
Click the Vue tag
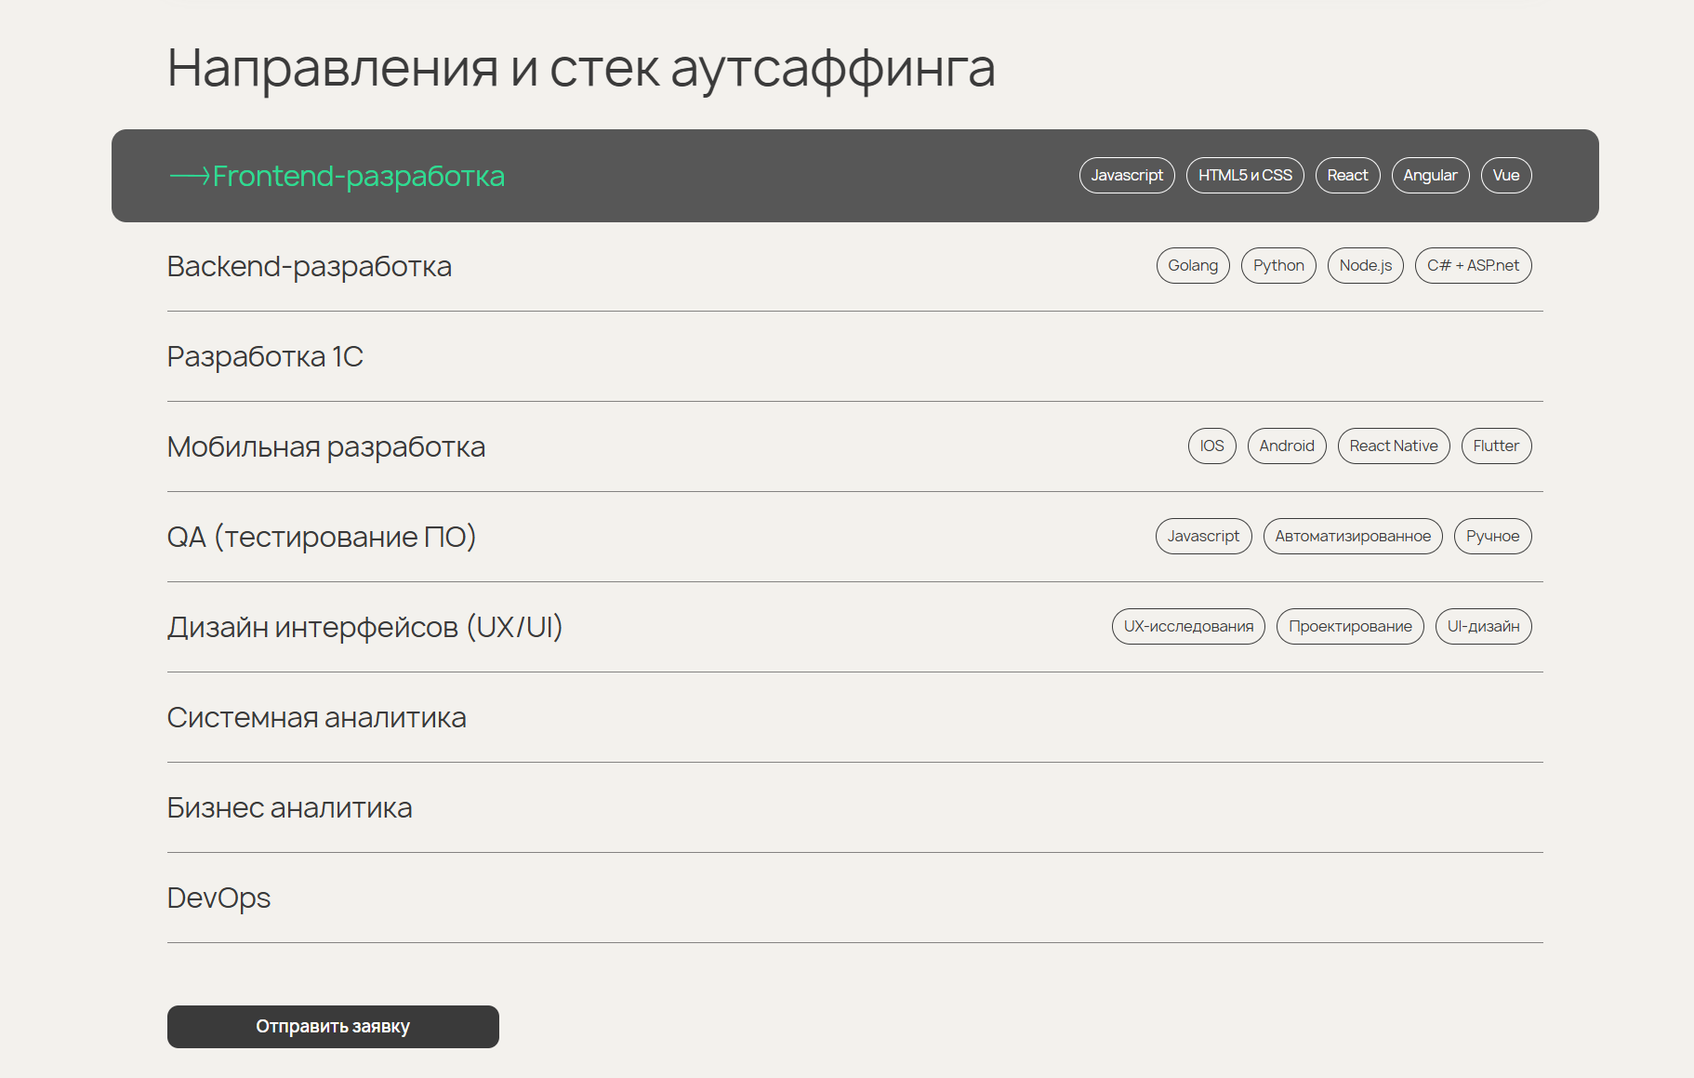pos(1506,175)
